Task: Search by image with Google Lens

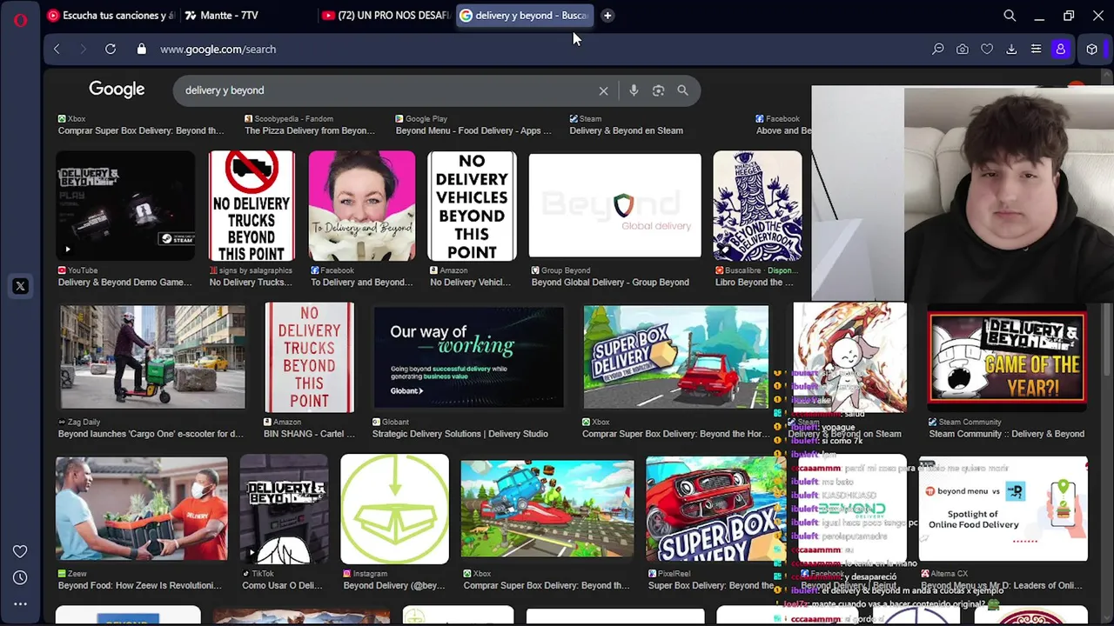Action: click(658, 90)
